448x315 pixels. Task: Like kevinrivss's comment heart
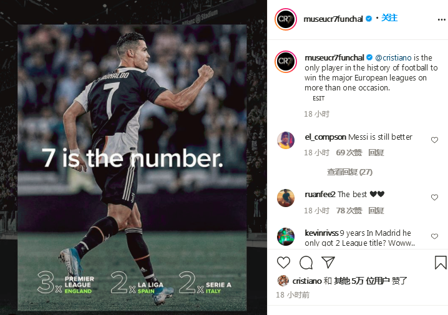coord(434,236)
